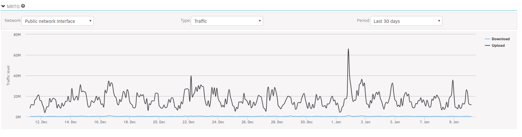
Task: Click the blue Download legend line marker
Action: (x=487, y=39)
